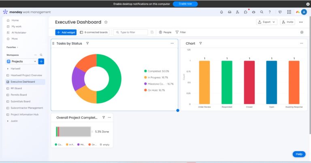Go to My work in sidebar

click(x=16, y=26)
